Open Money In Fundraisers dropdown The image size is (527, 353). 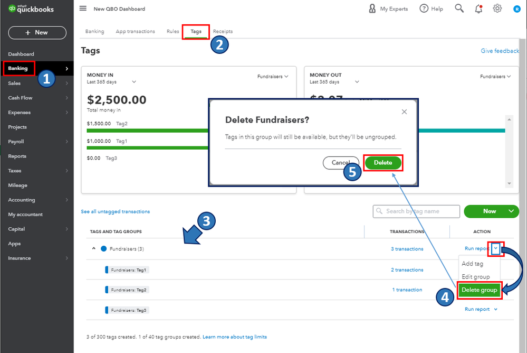click(273, 77)
